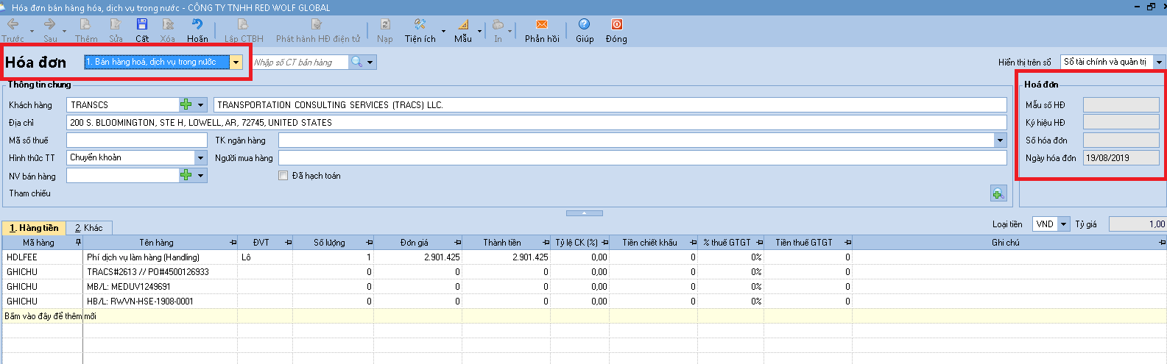
Task: Select the 1. Hàng tiền tab
Action: [34, 228]
